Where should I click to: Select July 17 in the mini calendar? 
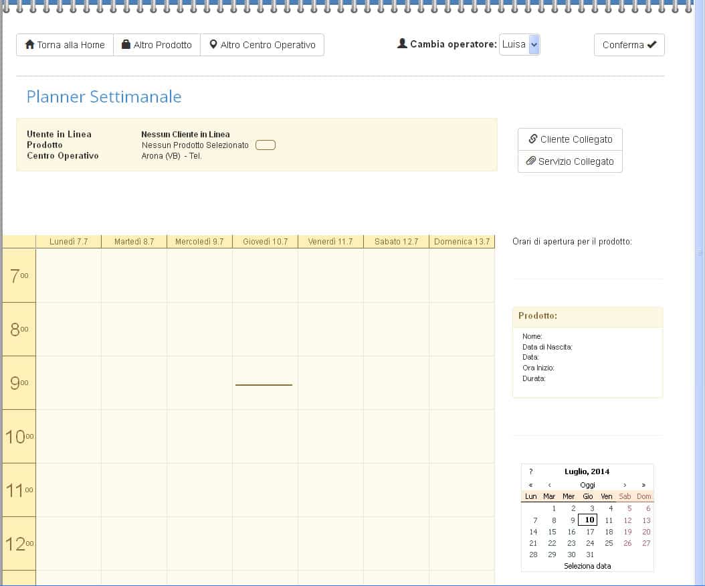point(590,532)
